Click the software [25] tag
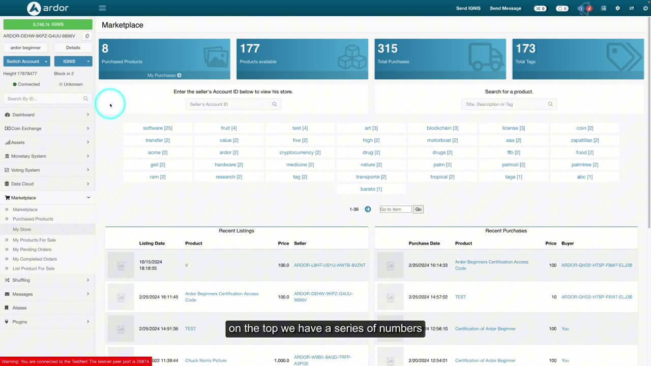 (158, 128)
